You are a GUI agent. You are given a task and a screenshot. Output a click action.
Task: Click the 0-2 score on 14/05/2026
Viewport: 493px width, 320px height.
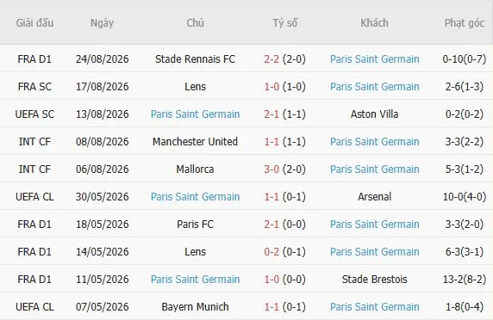(x=271, y=252)
